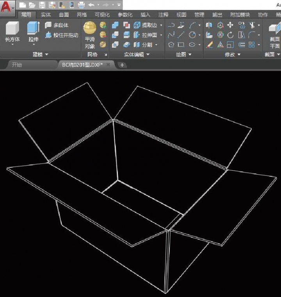Click the Plot printer icon
The image size is (281, 297).
(81, 5)
